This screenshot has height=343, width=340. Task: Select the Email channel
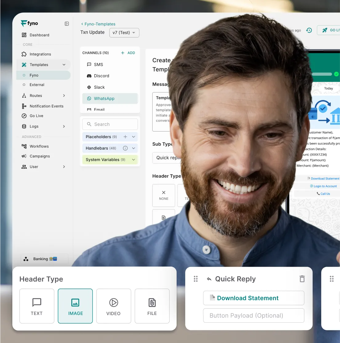click(110, 109)
